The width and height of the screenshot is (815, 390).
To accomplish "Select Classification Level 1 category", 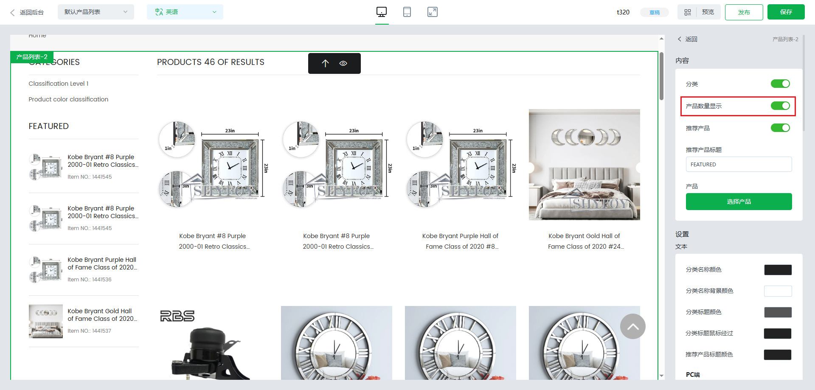I will click(x=59, y=84).
